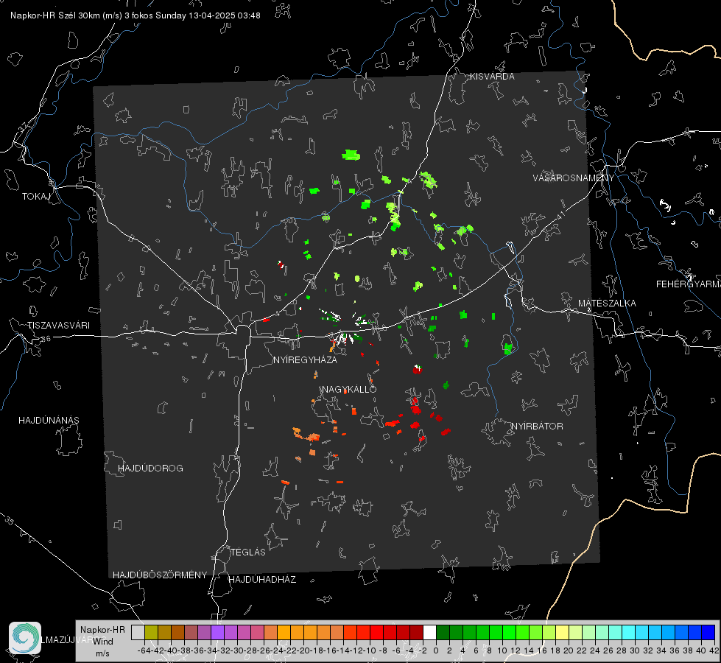
Task: Click the swirl logo icon near the legend
Action: (25, 638)
